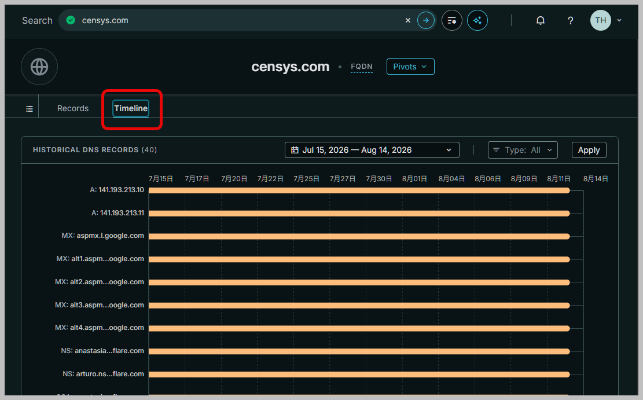Click the FQDN label
Screen dimensions: 643x400
[361, 67]
